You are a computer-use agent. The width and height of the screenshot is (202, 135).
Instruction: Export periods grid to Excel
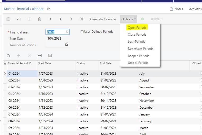[x=50, y=56]
